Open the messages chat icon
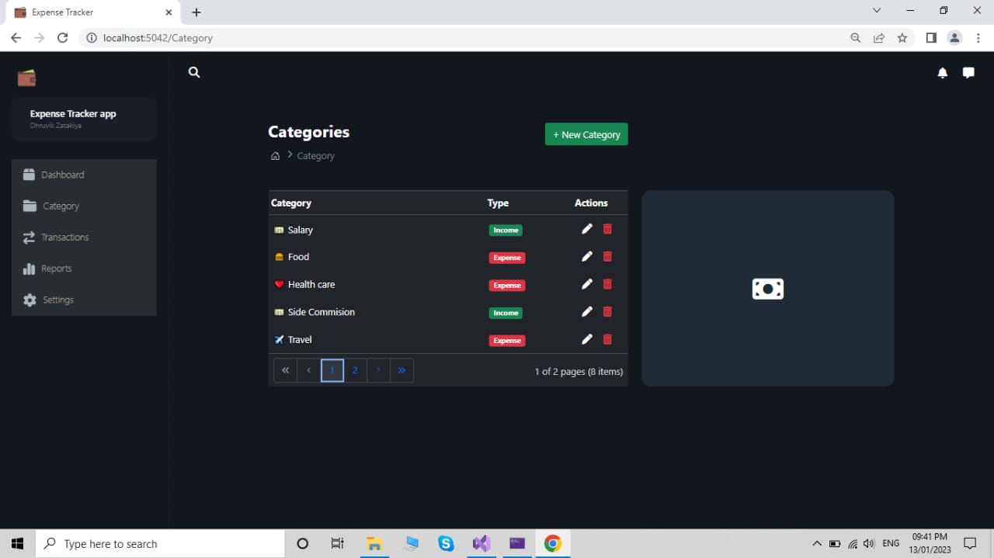This screenshot has height=558, width=994. pos(968,72)
